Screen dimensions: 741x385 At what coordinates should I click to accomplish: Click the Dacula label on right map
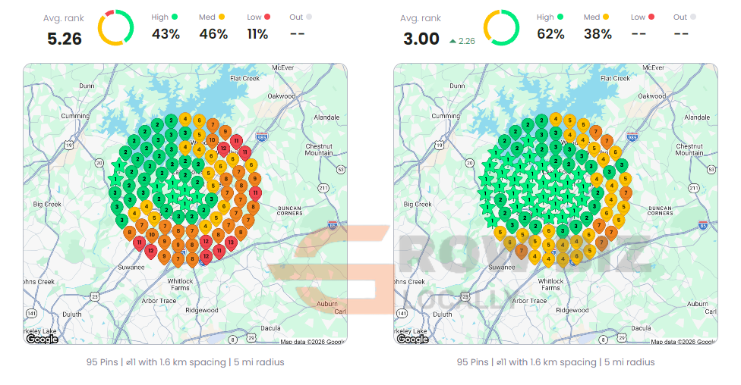point(642,328)
